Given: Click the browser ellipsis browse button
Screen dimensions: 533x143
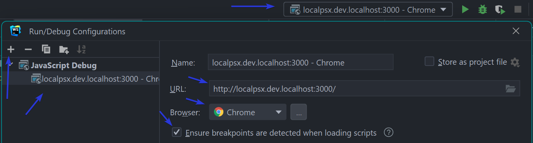Looking at the screenshot, I should pyautogui.click(x=298, y=112).
